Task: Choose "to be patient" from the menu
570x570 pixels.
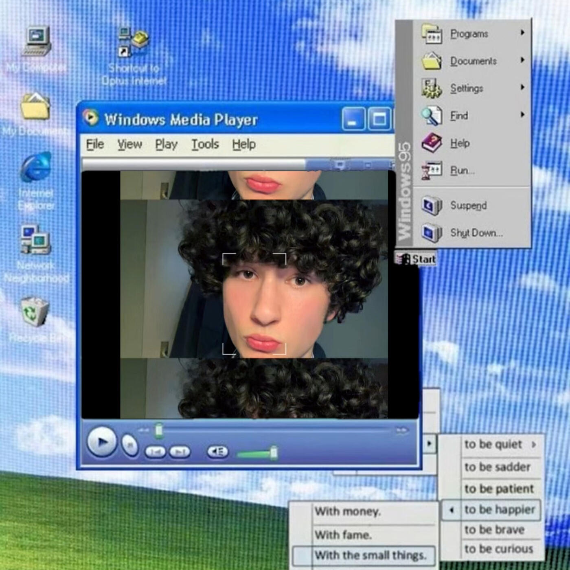Action: point(499,489)
